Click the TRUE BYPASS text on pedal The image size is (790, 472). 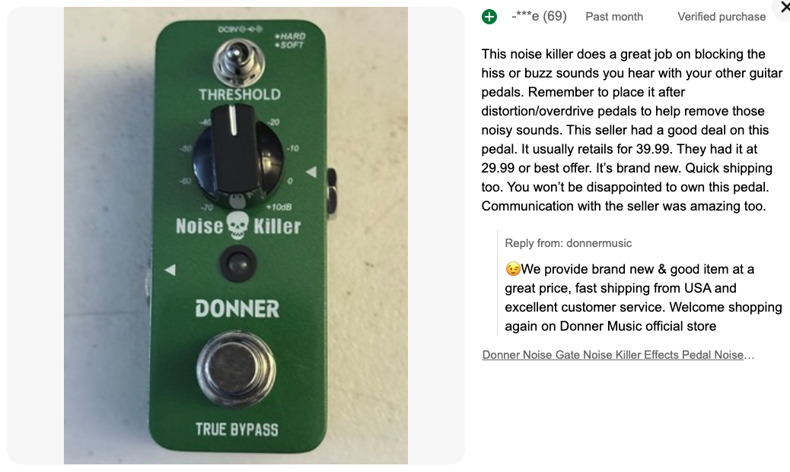pyautogui.click(x=237, y=429)
